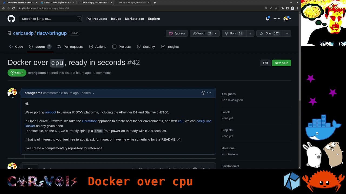
Task: Switch to riscv-bringup Dockerfile browser tab
Action: (x=95, y=2)
